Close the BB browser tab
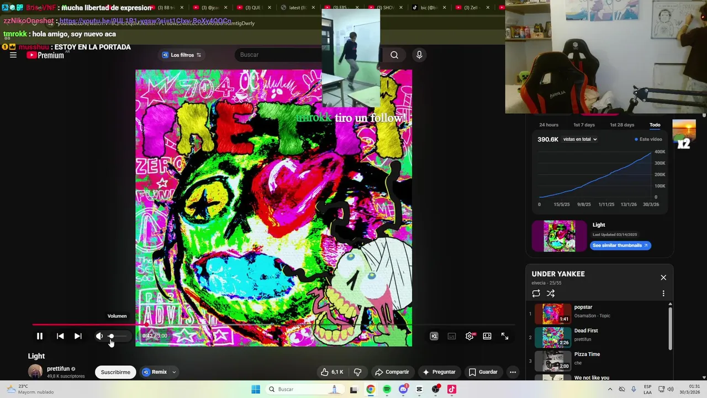The height and width of the screenshot is (398, 707). click(181, 8)
